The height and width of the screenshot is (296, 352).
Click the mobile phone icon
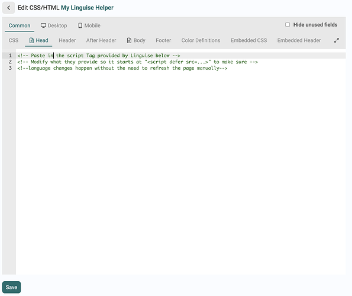pos(80,25)
